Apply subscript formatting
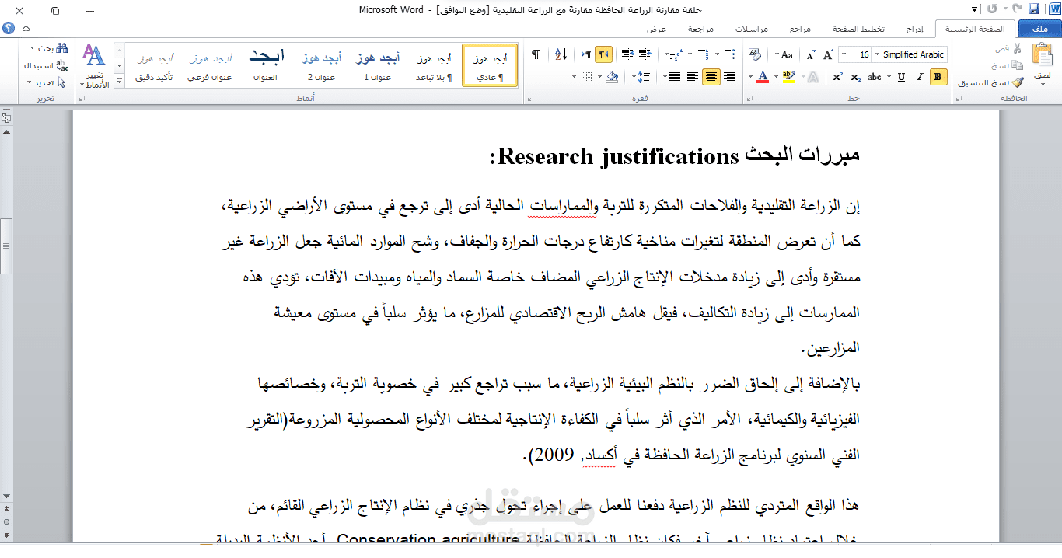The height and width of the screenshot is (558, 1062). (854, 77)
